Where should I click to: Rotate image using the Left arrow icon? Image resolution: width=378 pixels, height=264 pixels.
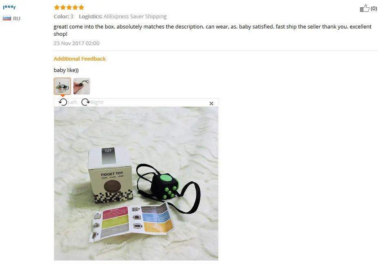(x=63, y=102)
